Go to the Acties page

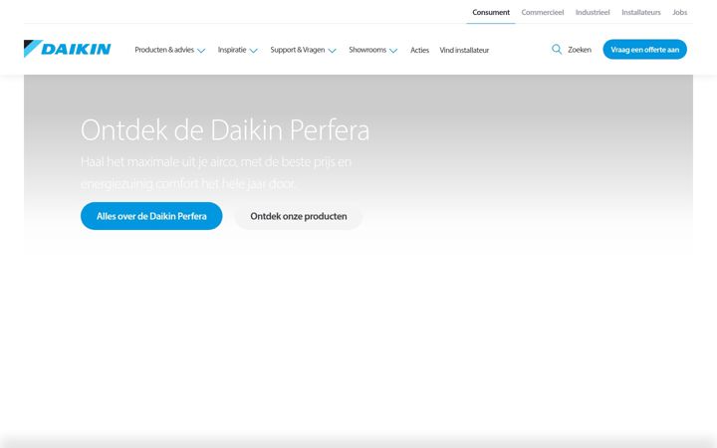coord(419,50)
